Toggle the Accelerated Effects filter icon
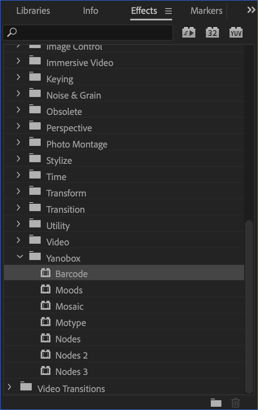 189,33
